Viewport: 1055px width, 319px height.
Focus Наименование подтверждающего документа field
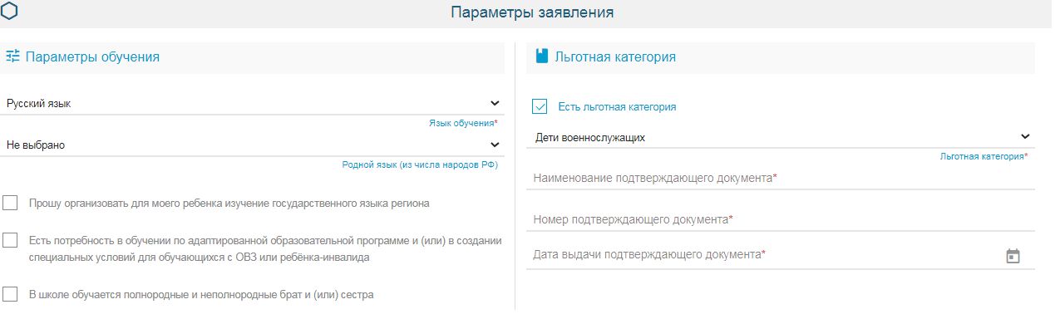781,178
